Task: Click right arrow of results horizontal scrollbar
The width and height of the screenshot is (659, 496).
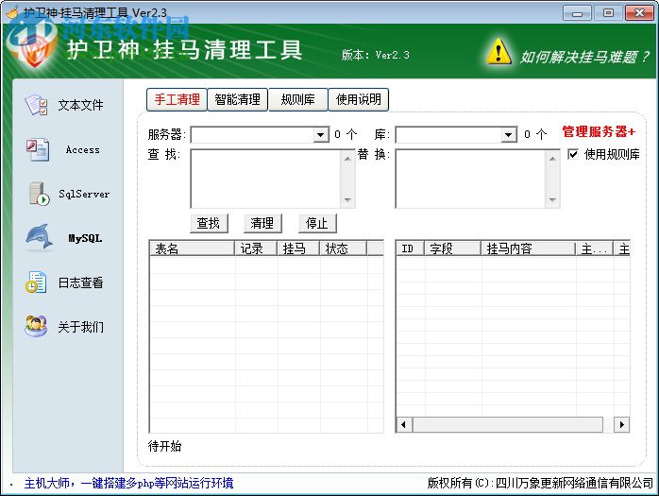Action: pos(621,424)
